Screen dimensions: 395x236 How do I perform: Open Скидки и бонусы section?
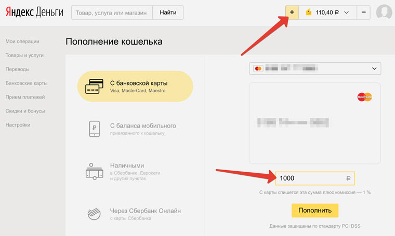(x=25, y=111)
